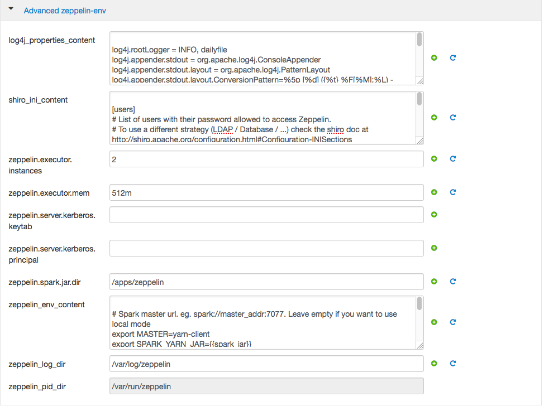
Task: Click refresh icon beside zeppelin.executor.mem
Action: (x=453, y=192)
